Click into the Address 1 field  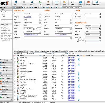[x=64, y=14]
